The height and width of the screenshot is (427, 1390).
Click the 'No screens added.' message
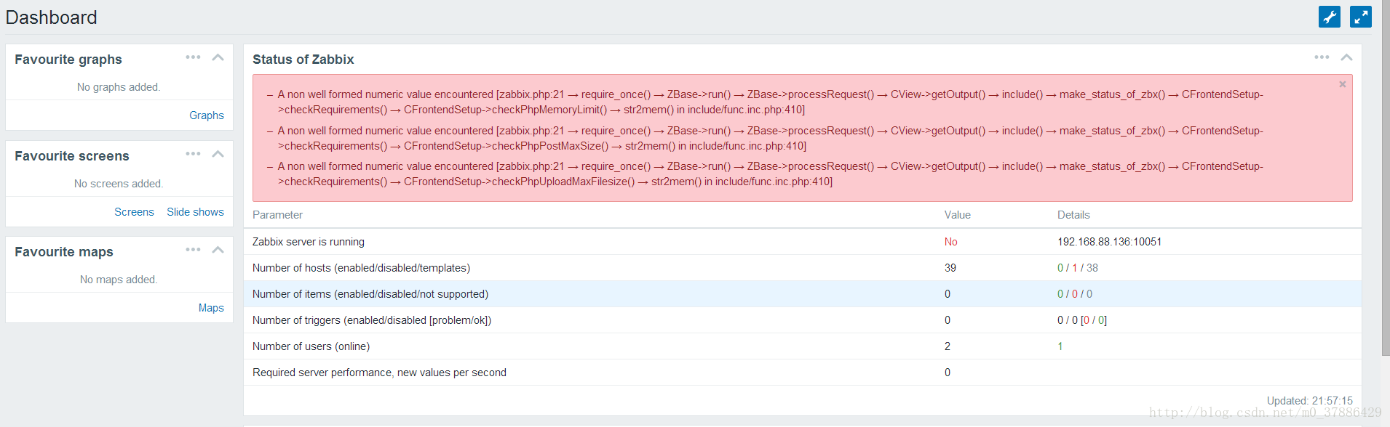coord(119,184)
